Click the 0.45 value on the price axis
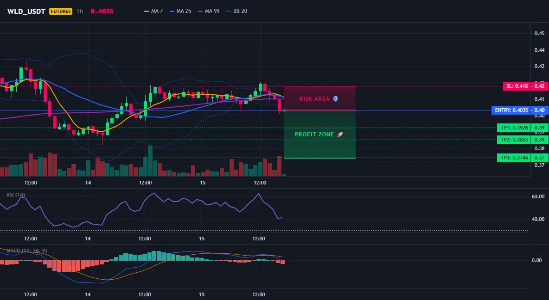The width and height of the screenshot is (549, 300). click(x=539, y=34)
